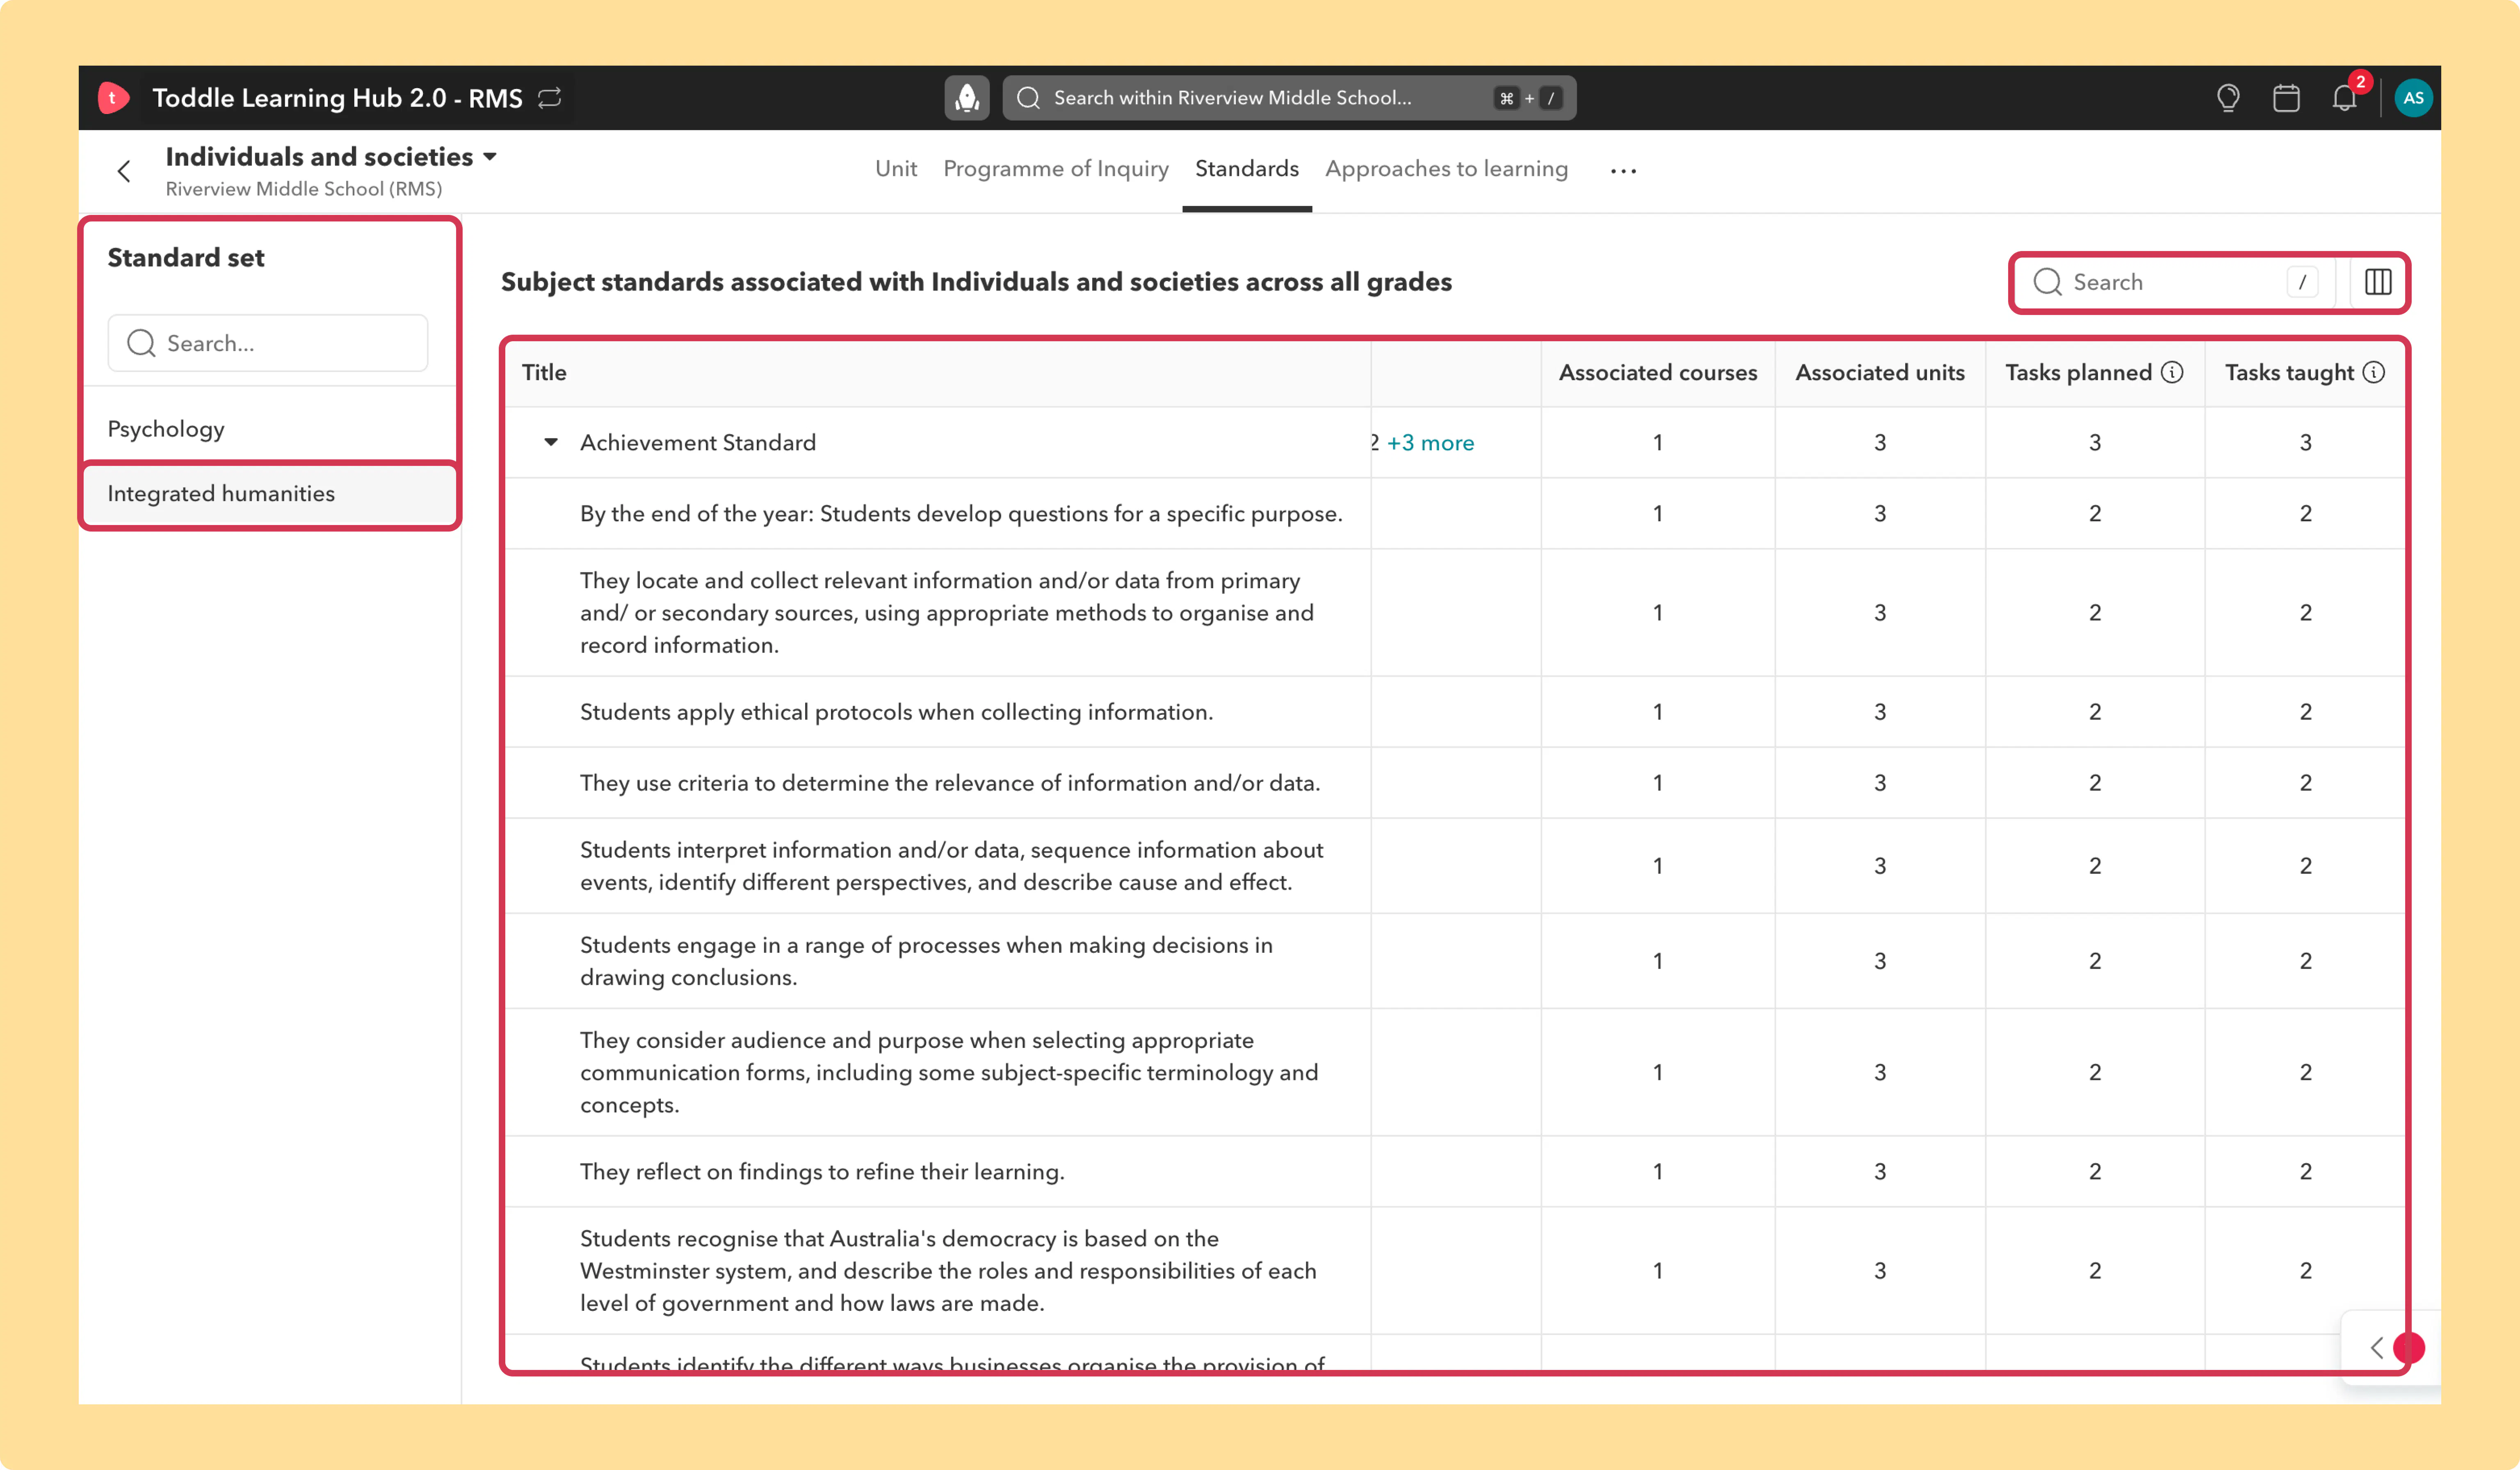The width and height of the screenshot is (2520, 1470).
Task: Click the Toddle logo icon
Action: tap(113, 98)
